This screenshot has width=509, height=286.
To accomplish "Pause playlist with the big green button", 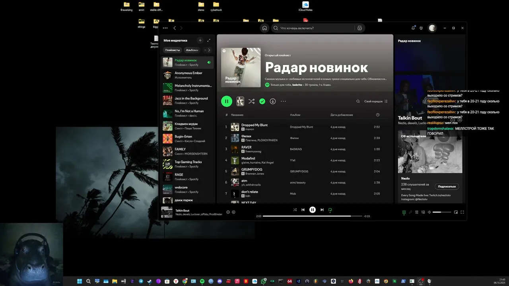I will [227, 101].
